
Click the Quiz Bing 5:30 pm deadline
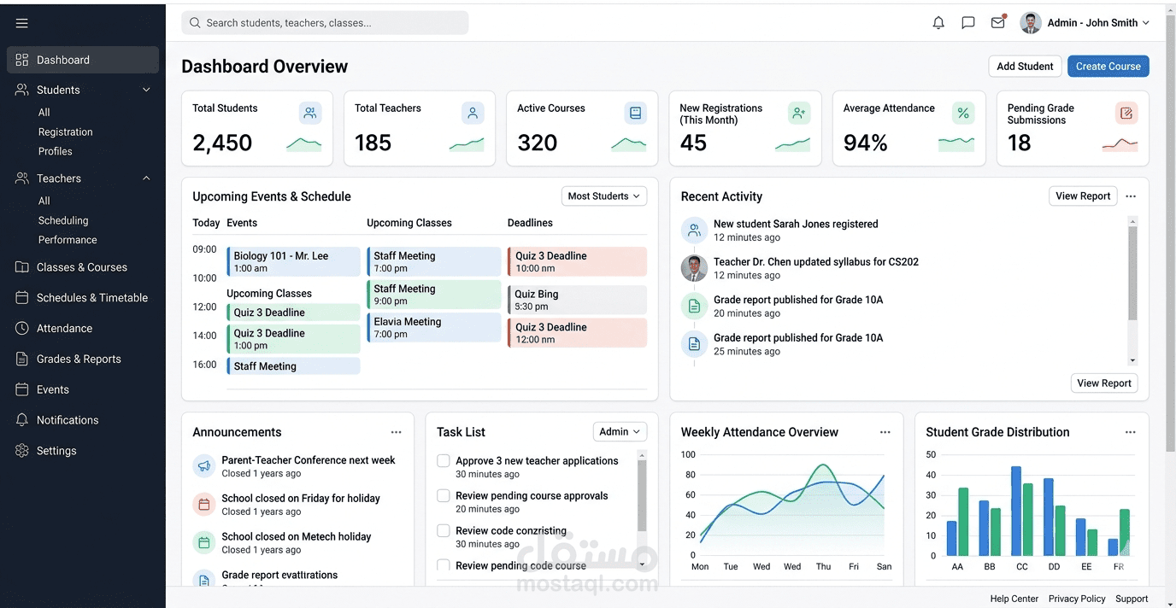pyautogui.click(x=577, y=300)
